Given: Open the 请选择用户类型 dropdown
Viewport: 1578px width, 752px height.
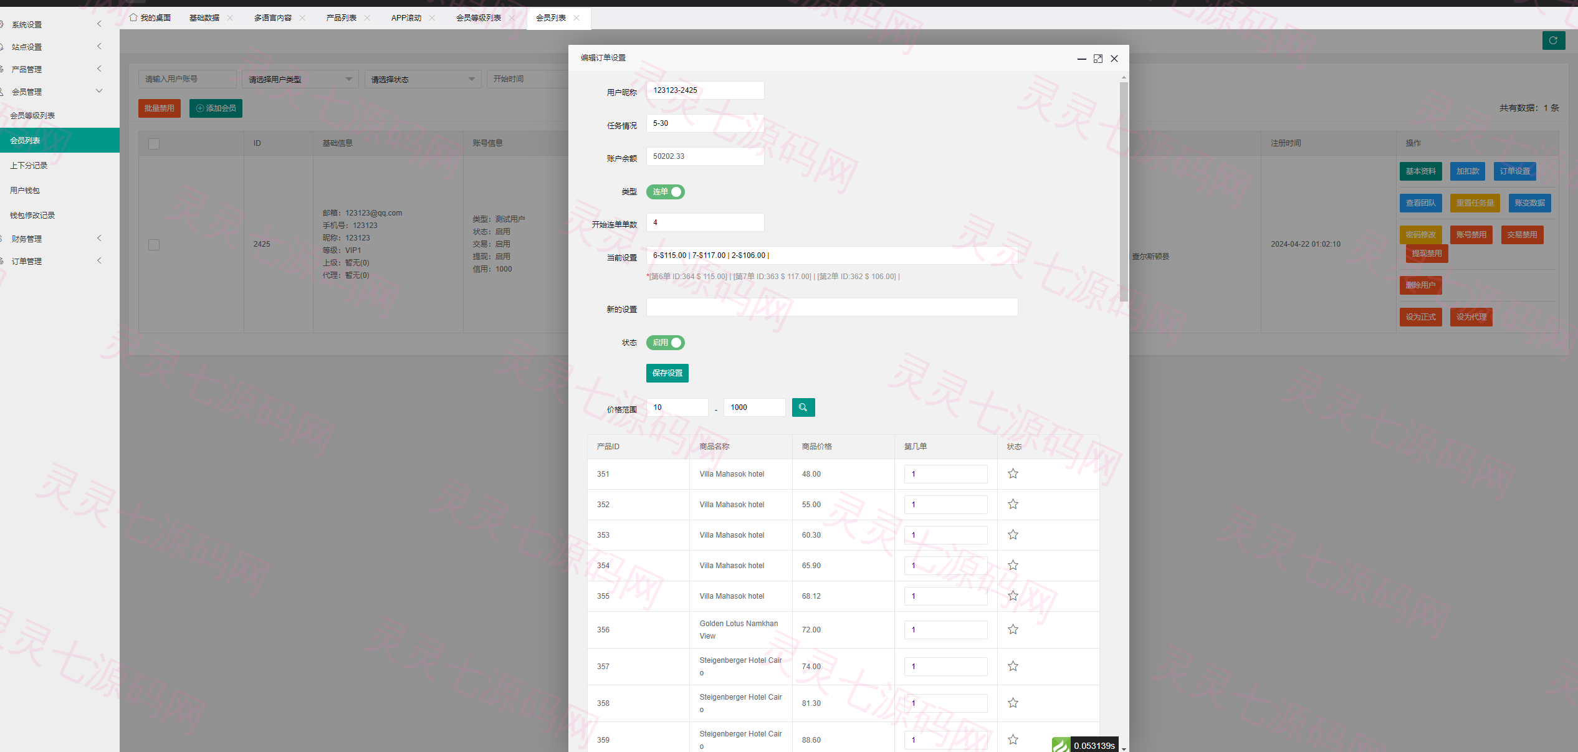Looking at the screenshot, I should click(300, 79).
